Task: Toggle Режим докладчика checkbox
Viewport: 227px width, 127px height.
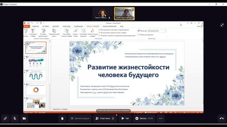Action: click(x=139, y=35)
